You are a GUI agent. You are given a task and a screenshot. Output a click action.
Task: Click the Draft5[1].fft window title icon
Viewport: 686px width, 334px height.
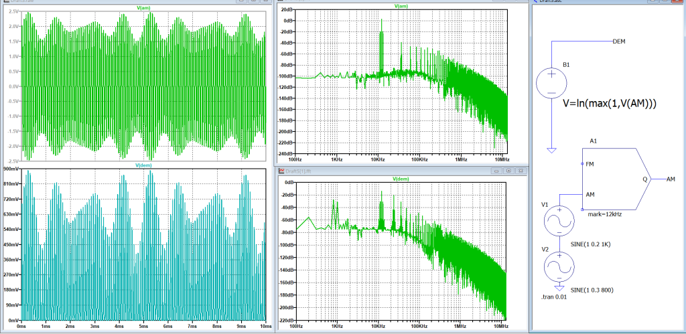tap(281, 171)
